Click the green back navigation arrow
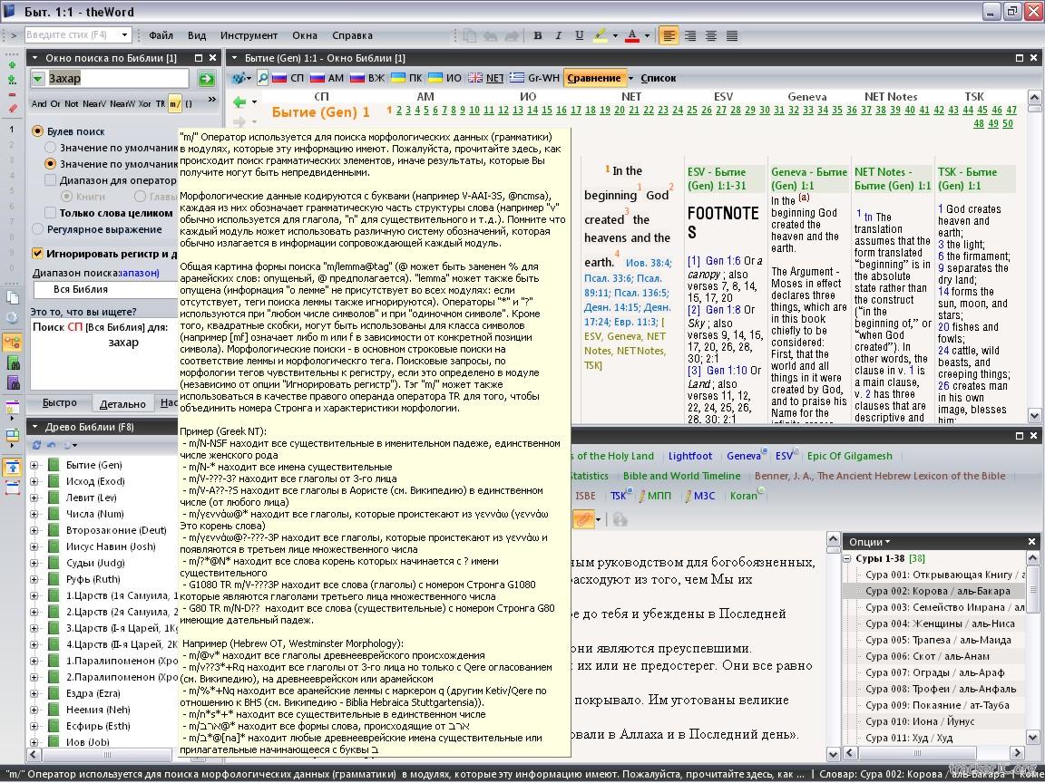1045x783 pixels. click(239, 102)
